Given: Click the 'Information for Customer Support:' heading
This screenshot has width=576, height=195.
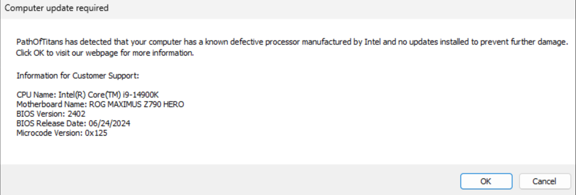Looking at the screenshot, I should 78,76.
